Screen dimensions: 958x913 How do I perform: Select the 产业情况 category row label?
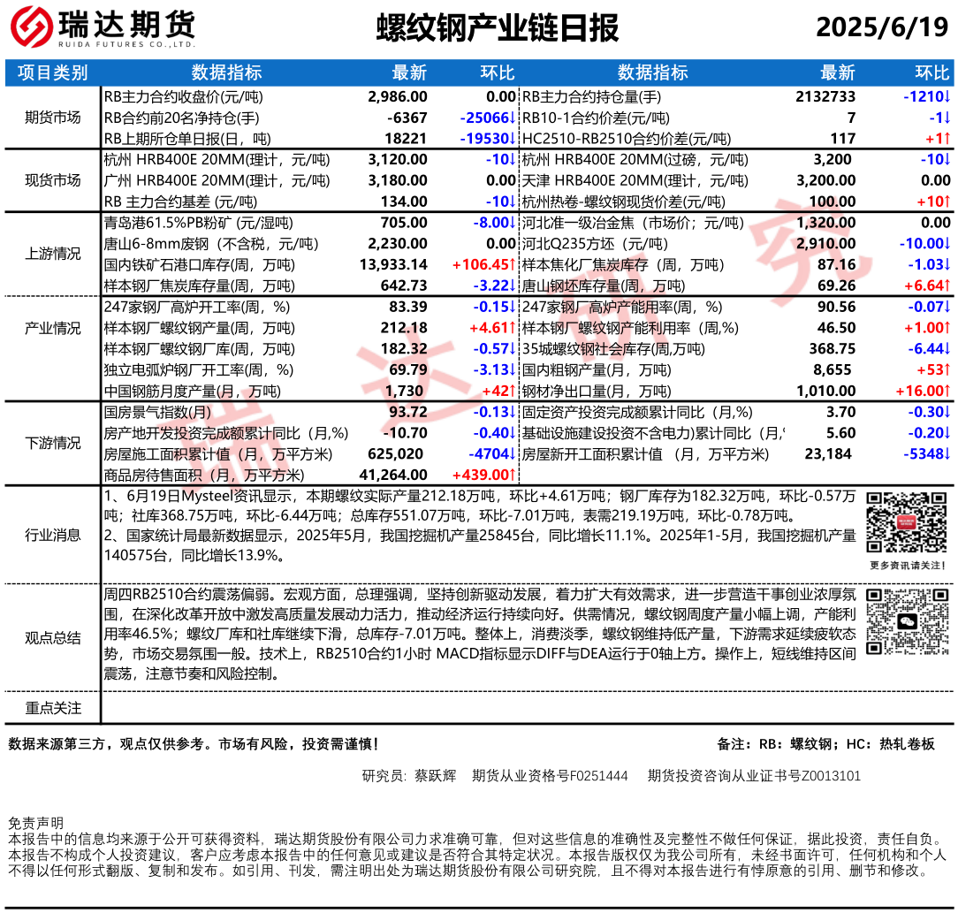click(52, 328)
